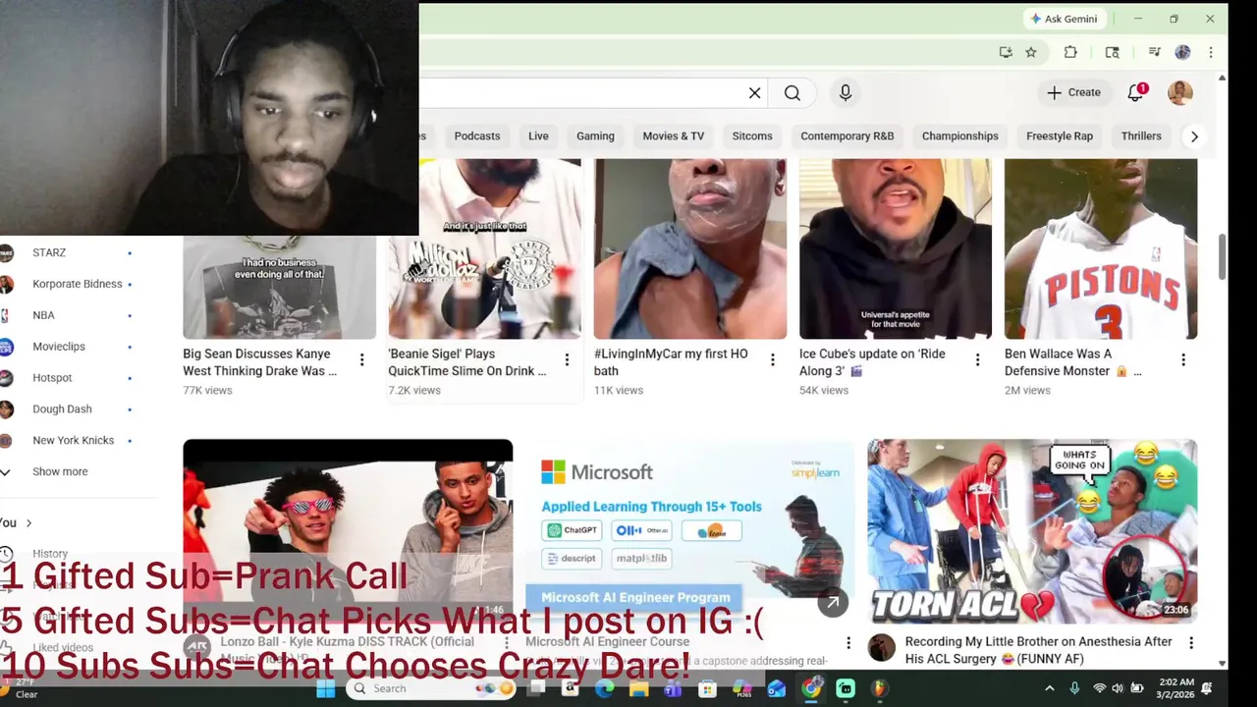Screen dimensions: 1257x707
Task: Select the Thrillers filter chip
Action: [1141, 136]
